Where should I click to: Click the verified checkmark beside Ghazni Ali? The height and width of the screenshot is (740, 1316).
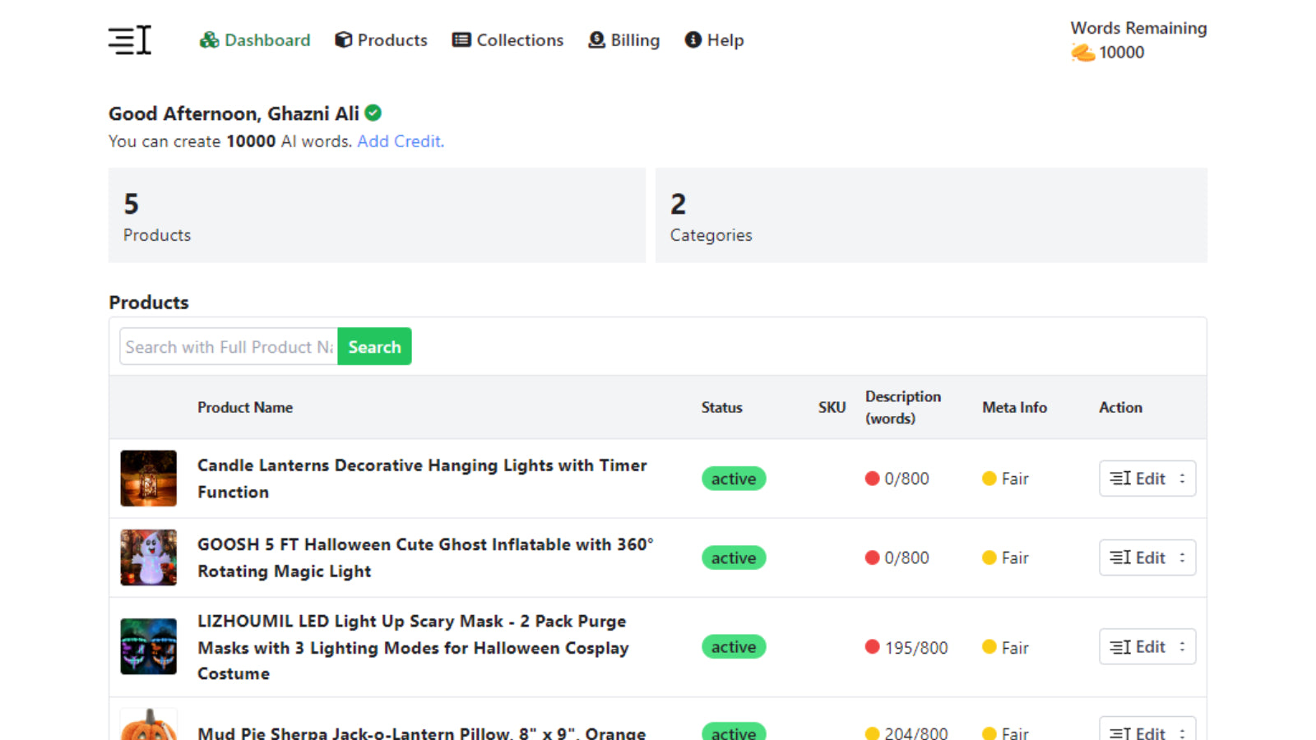click(x=373, y=113)
